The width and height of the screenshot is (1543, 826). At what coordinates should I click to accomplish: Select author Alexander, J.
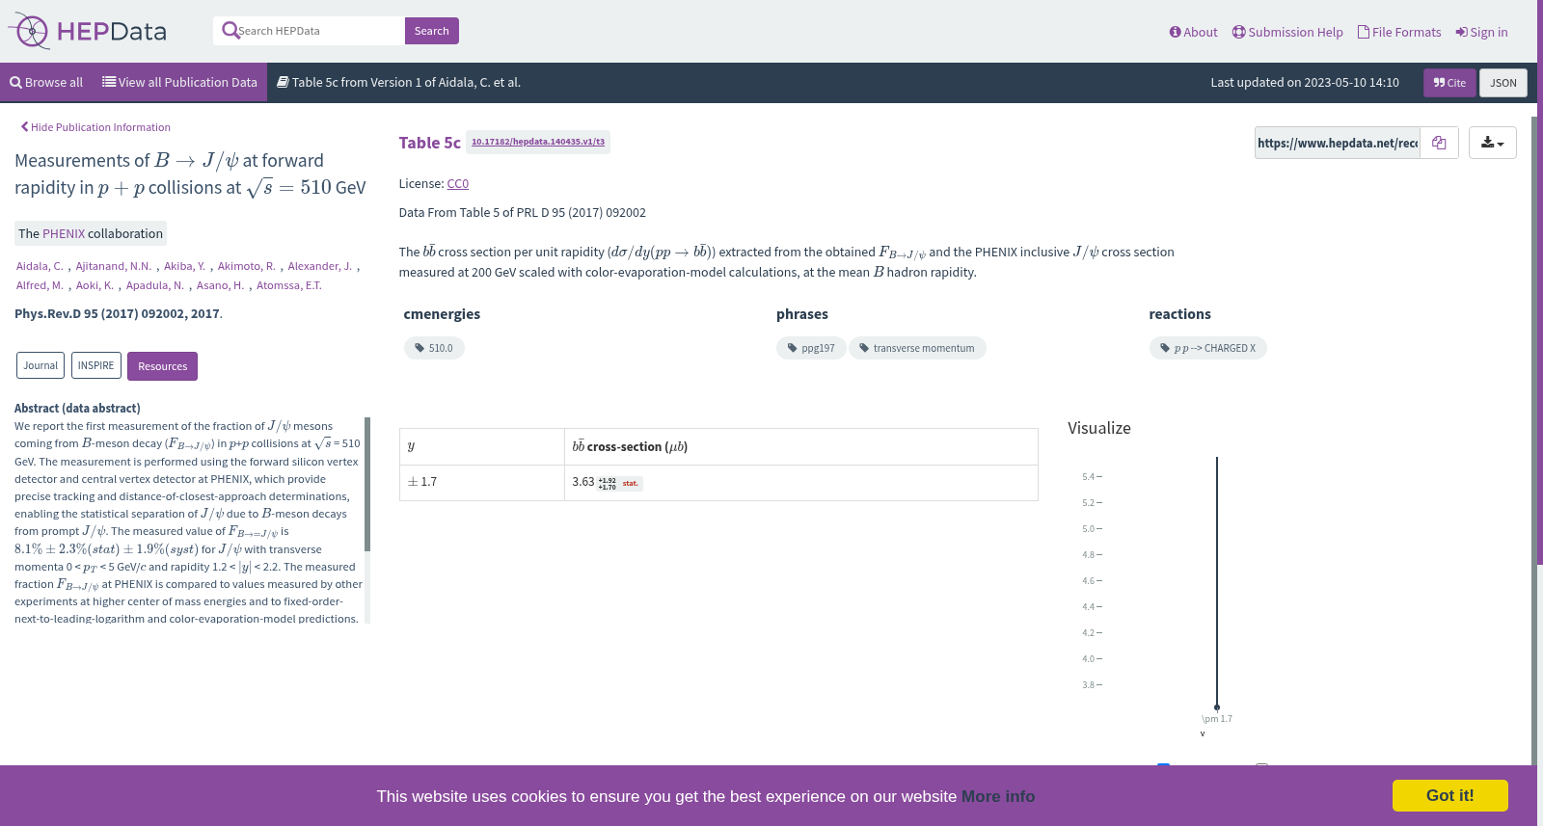(320, 266)
